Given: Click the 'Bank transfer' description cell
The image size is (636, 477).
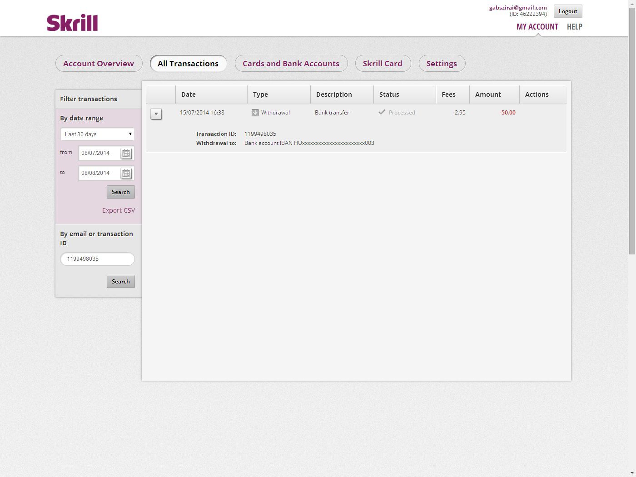Looking at the screenshot, I should (332, 113).
